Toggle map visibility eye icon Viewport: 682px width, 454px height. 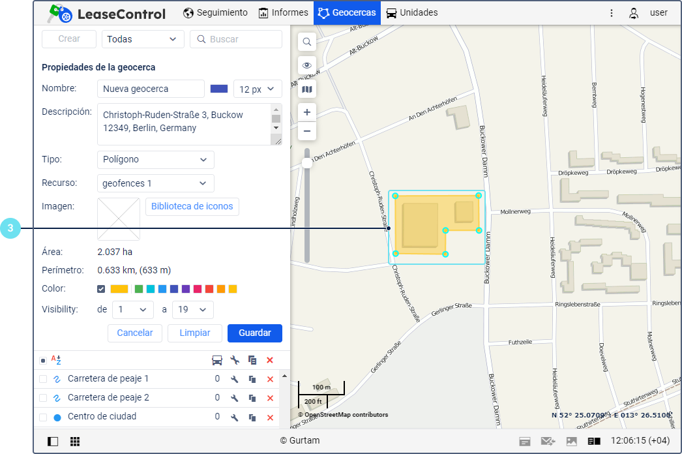[x=307, y=66]
